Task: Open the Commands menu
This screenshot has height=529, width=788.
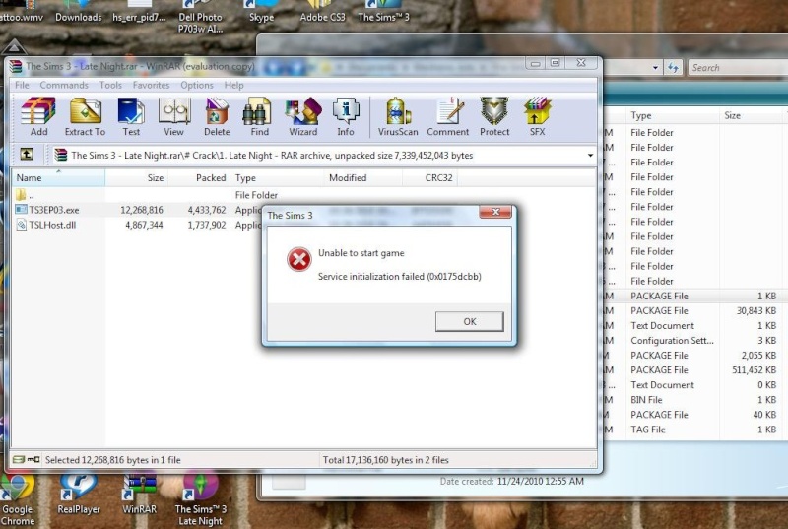Action: (x=64, y=85)
